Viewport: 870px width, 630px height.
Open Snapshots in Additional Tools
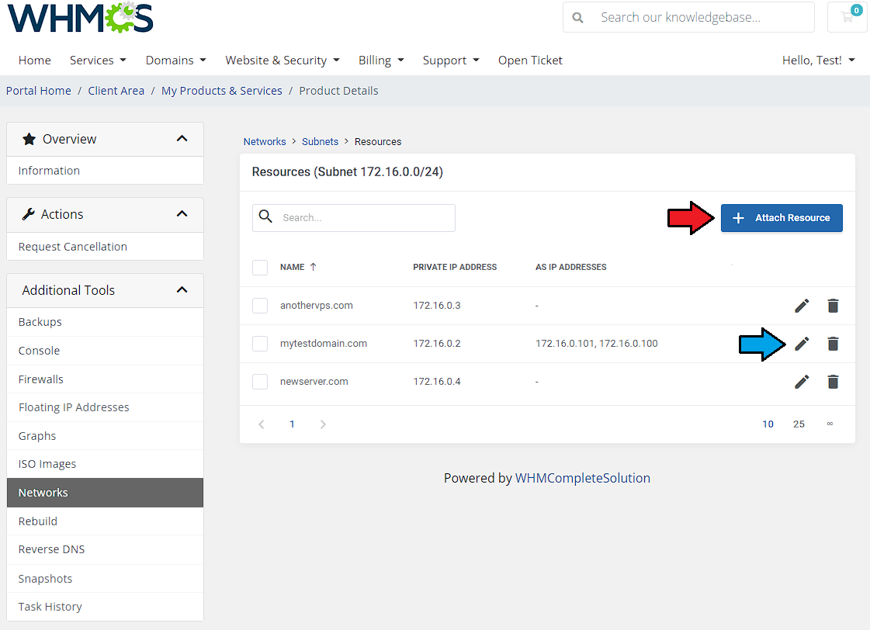point(105,579)
